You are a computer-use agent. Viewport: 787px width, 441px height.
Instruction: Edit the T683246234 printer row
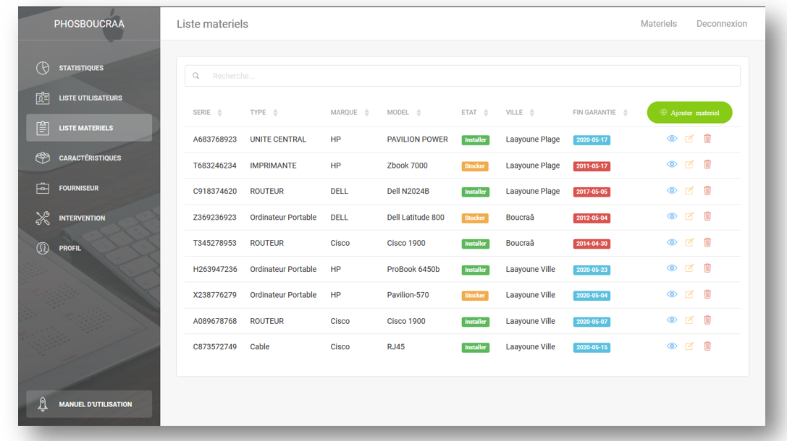[x=689, y=165]
